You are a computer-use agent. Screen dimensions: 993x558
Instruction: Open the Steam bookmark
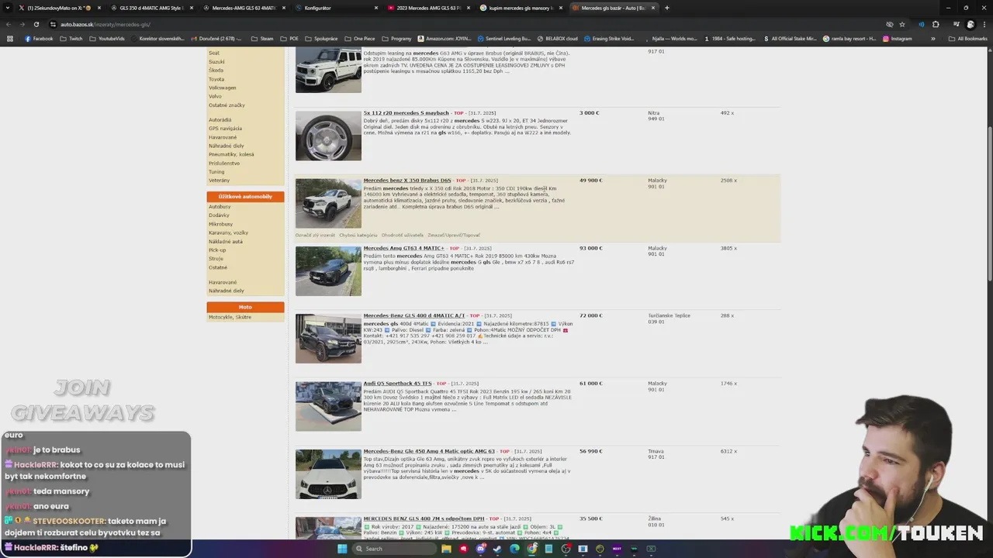(262, 39)
